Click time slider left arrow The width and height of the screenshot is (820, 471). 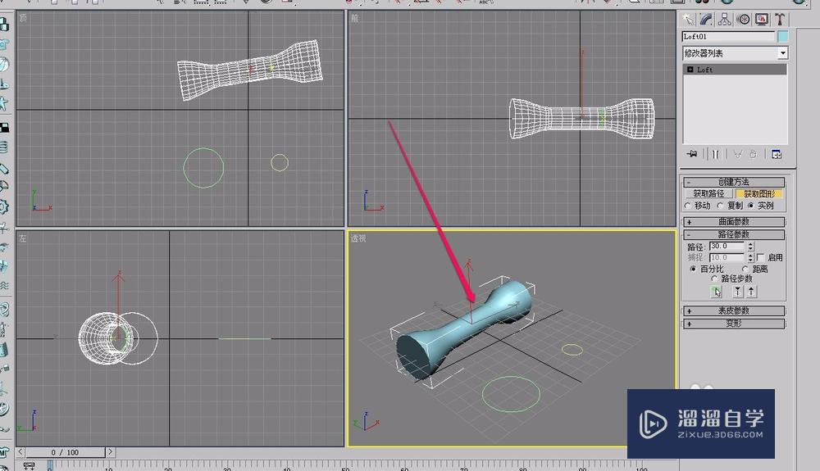tap(21, 452)
